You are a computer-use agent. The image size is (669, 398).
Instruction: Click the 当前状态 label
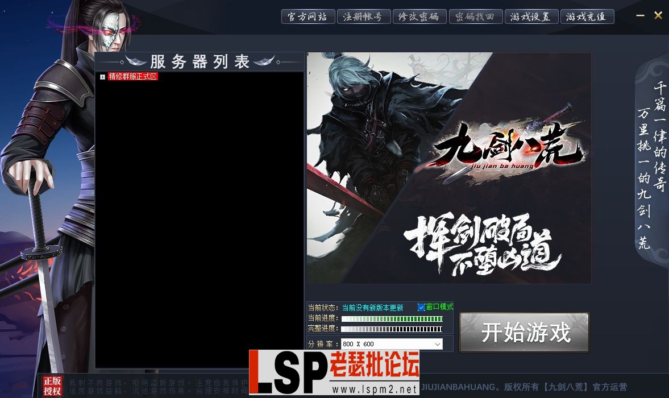(x=323, y=308)
